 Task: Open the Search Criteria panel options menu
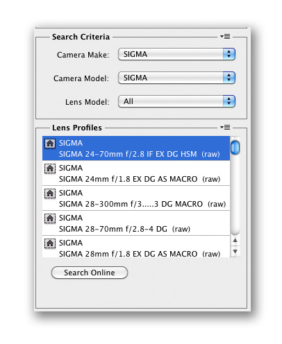point(225,37)
